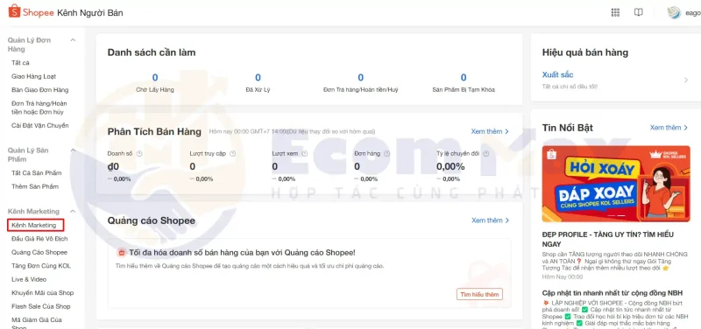
Task: Open the apps grid icon
Action: pos(615,12)
